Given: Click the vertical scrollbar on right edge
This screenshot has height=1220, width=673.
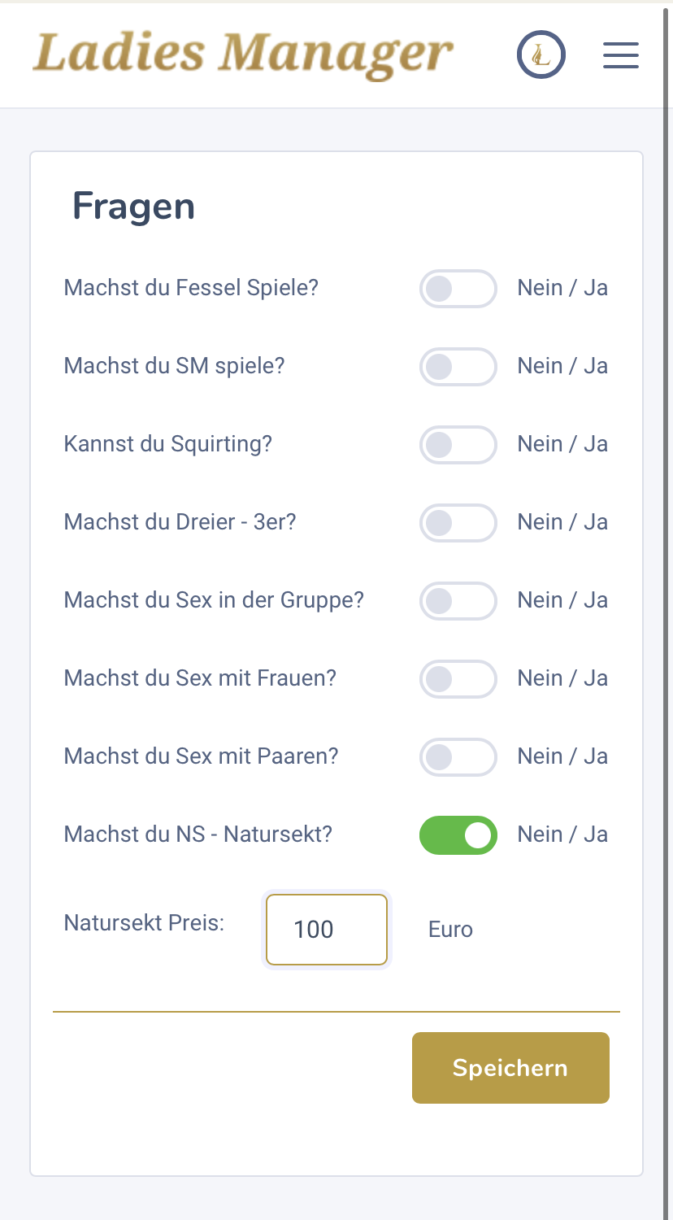Looking at the screenshot, I should pyautogui.click(x=668, y=610).
